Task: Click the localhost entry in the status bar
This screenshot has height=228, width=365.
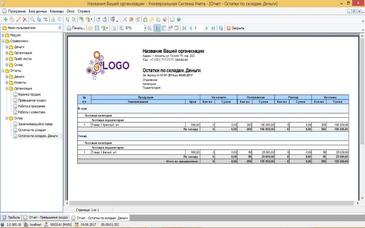Action: pos(33,224)
